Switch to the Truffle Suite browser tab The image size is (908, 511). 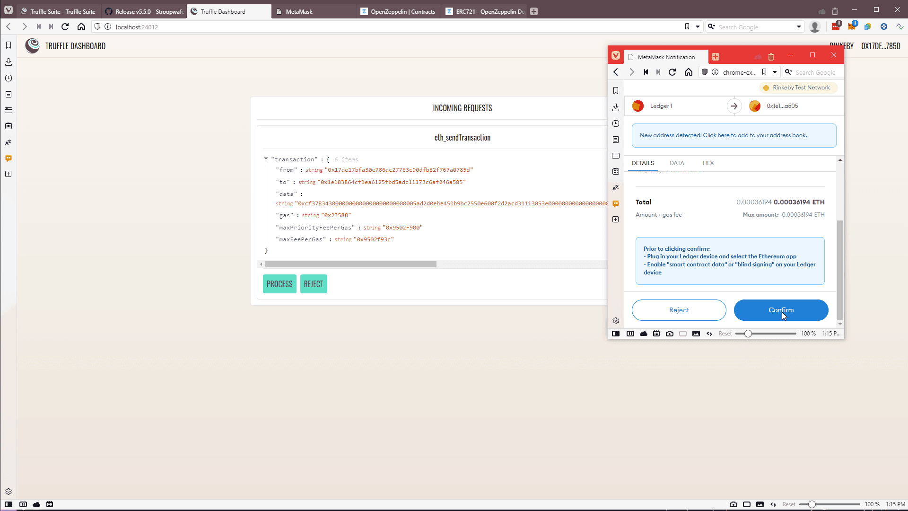tap(59, 11)
